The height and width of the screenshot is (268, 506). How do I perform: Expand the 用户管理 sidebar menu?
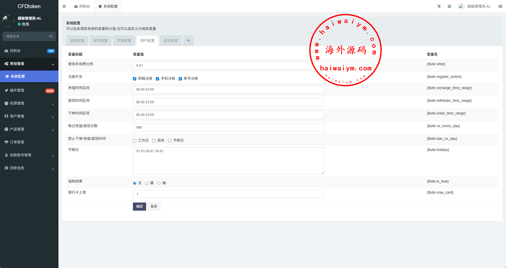(17, 116)
